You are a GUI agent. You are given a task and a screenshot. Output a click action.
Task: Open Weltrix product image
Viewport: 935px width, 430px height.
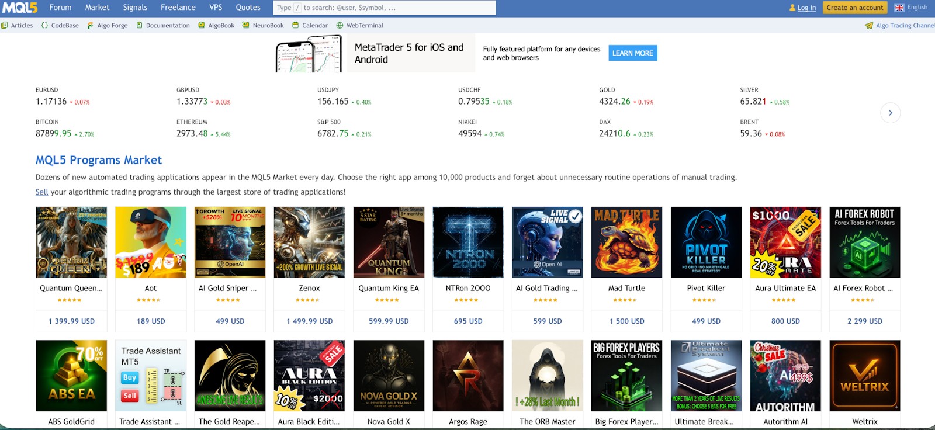865,376
